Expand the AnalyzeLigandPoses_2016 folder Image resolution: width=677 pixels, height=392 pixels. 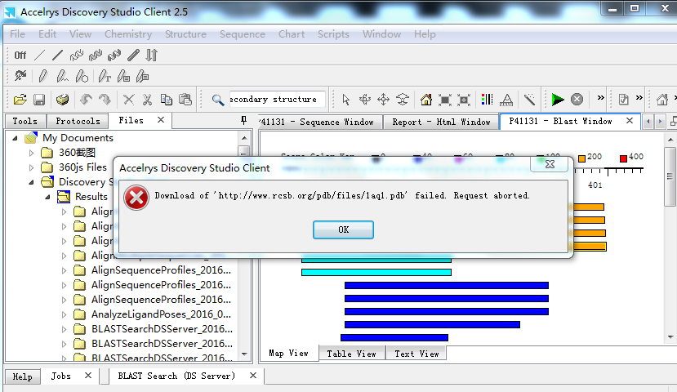pos(64,314)
